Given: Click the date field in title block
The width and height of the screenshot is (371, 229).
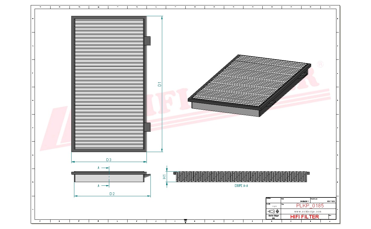Looking at the screenshot, I should pyautogui.click(x=304, y=201).
